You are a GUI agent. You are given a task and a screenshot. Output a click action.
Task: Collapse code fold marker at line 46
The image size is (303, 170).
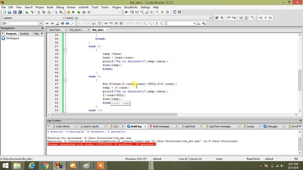click(x=65, y=80)
